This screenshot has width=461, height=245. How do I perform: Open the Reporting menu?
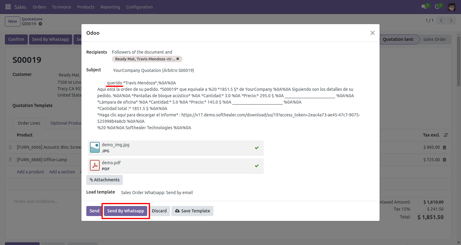(x=110, y=7)
